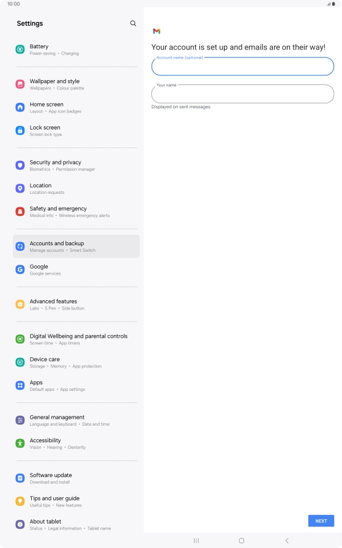Select the Accounts and backup menu item
The width and height of the screenshot is (342, 548).
pos(76,246)
